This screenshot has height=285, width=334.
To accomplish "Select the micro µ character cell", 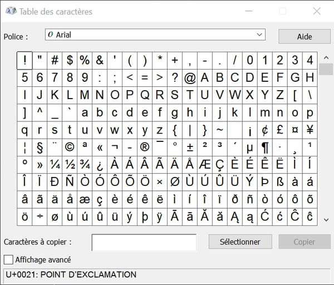I will click(x=250, y=148).
